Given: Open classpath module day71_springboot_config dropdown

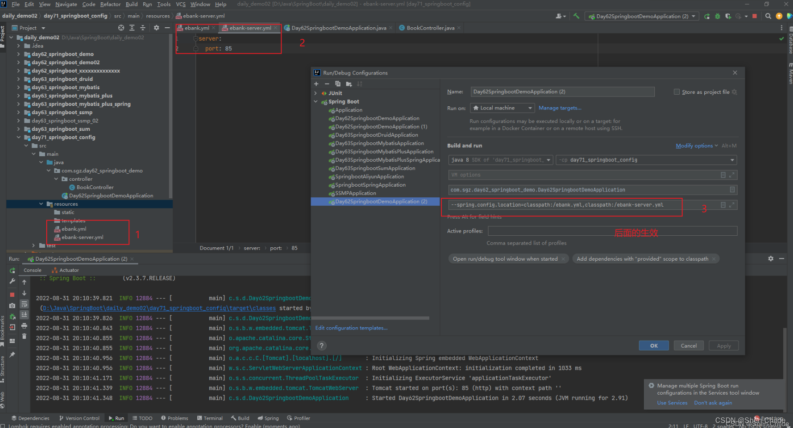Looking at the screenshot, I should click(646, 160).
